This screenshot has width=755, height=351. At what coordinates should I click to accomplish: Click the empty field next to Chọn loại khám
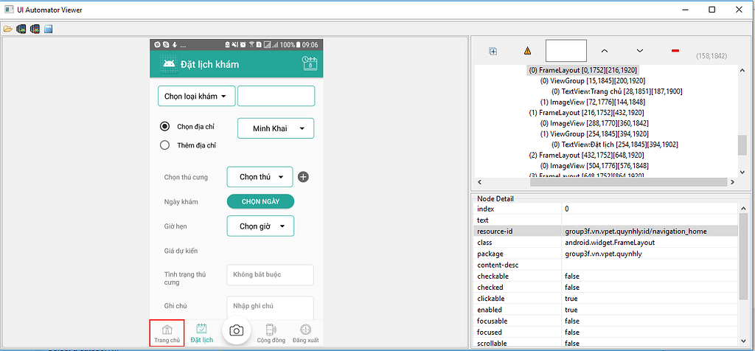276,96
